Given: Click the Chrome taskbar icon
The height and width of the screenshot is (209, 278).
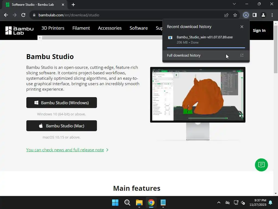Looking at the screenshot, I should click(151, 202).
